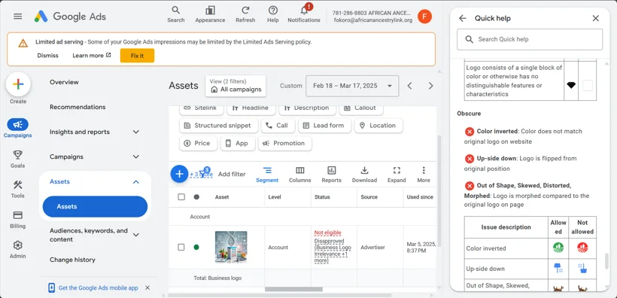Viewport: 617px width, 298px height.
Task: Filter by Call asset type
Action: 278,126
